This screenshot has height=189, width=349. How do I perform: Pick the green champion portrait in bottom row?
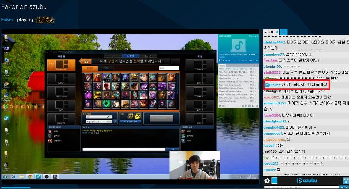(x=106, y=104)
